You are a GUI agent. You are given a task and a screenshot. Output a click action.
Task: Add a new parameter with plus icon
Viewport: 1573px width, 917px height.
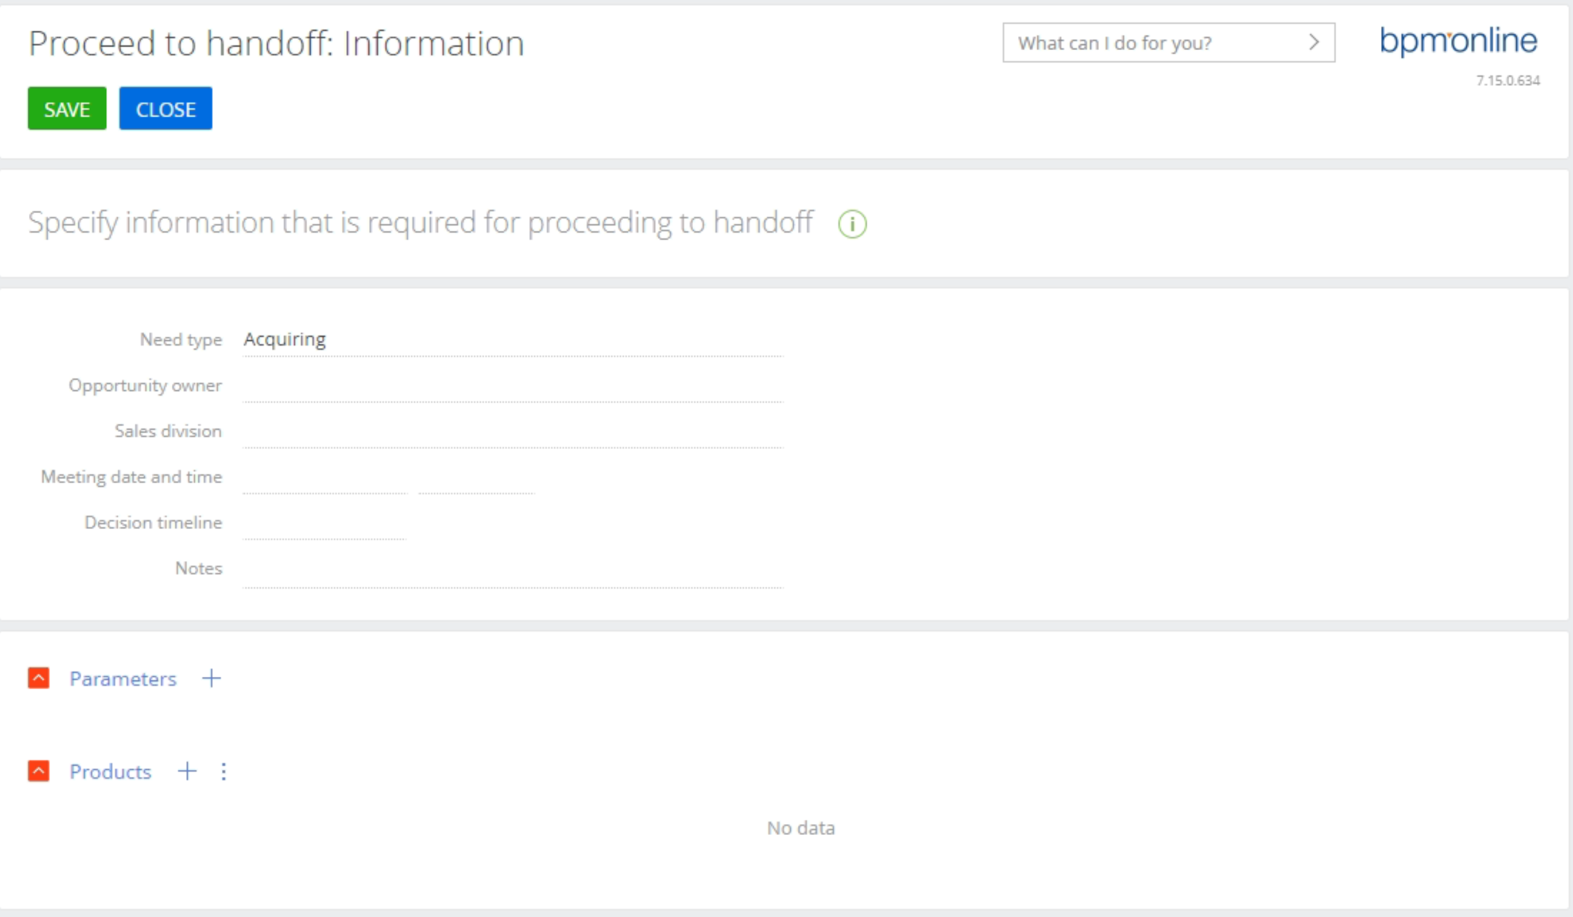click(x=212, y=678)
